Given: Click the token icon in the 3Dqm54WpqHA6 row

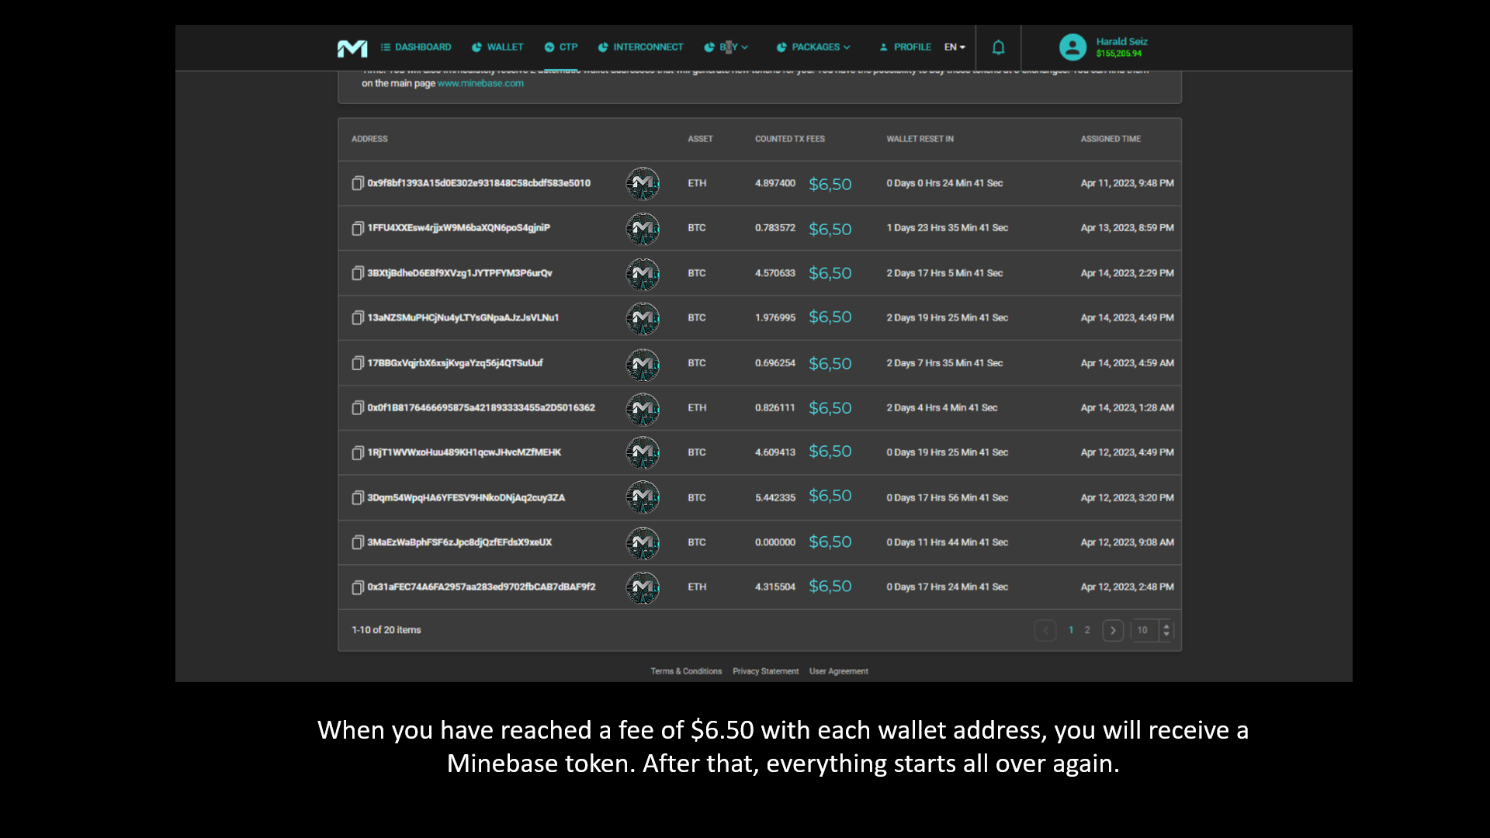Looking at the screenshot, I should pos(643,497).
